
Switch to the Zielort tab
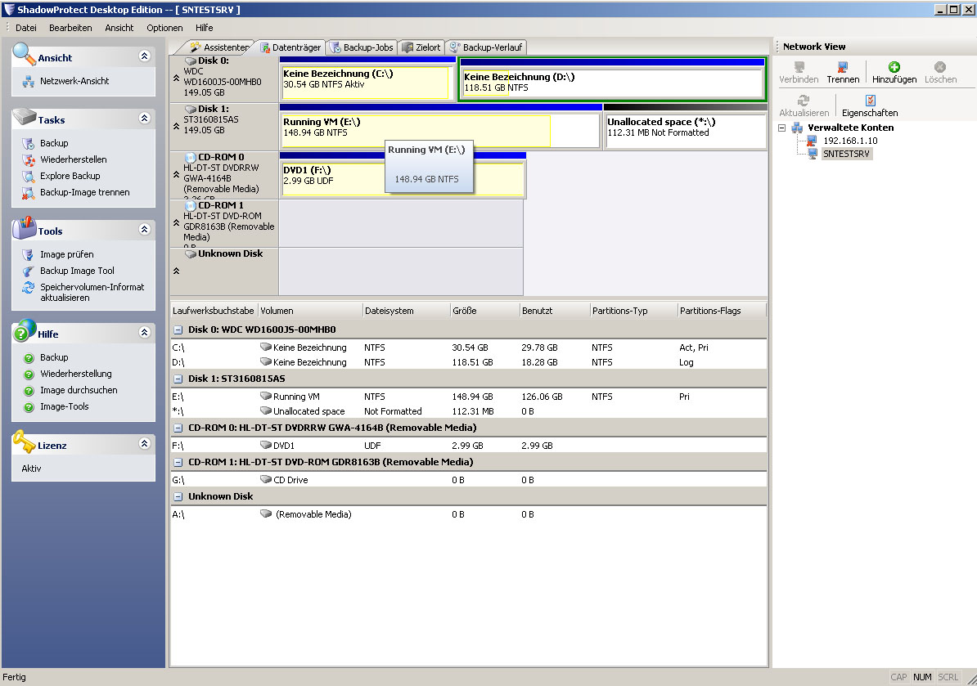click(421, 47)
